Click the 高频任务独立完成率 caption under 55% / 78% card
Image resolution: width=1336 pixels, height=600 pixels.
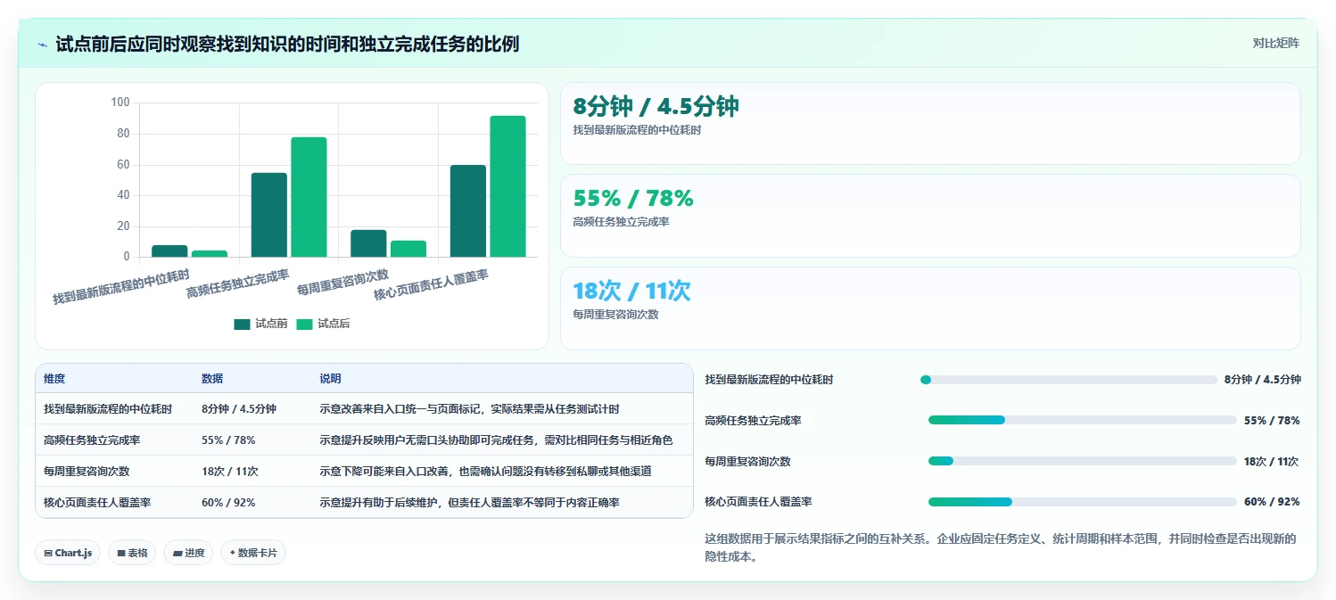621,222
